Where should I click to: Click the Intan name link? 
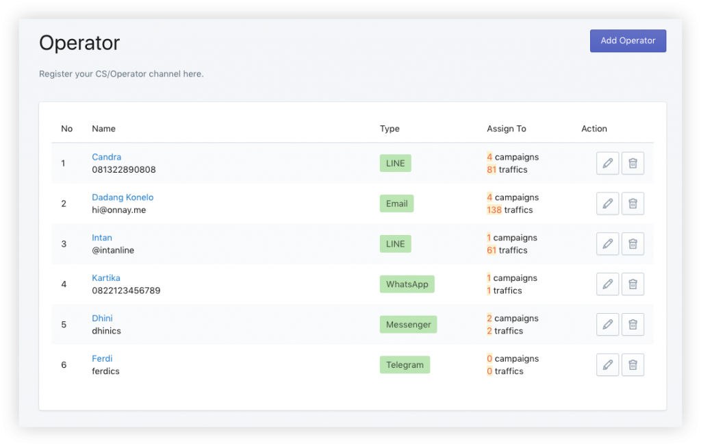[102, 238]
